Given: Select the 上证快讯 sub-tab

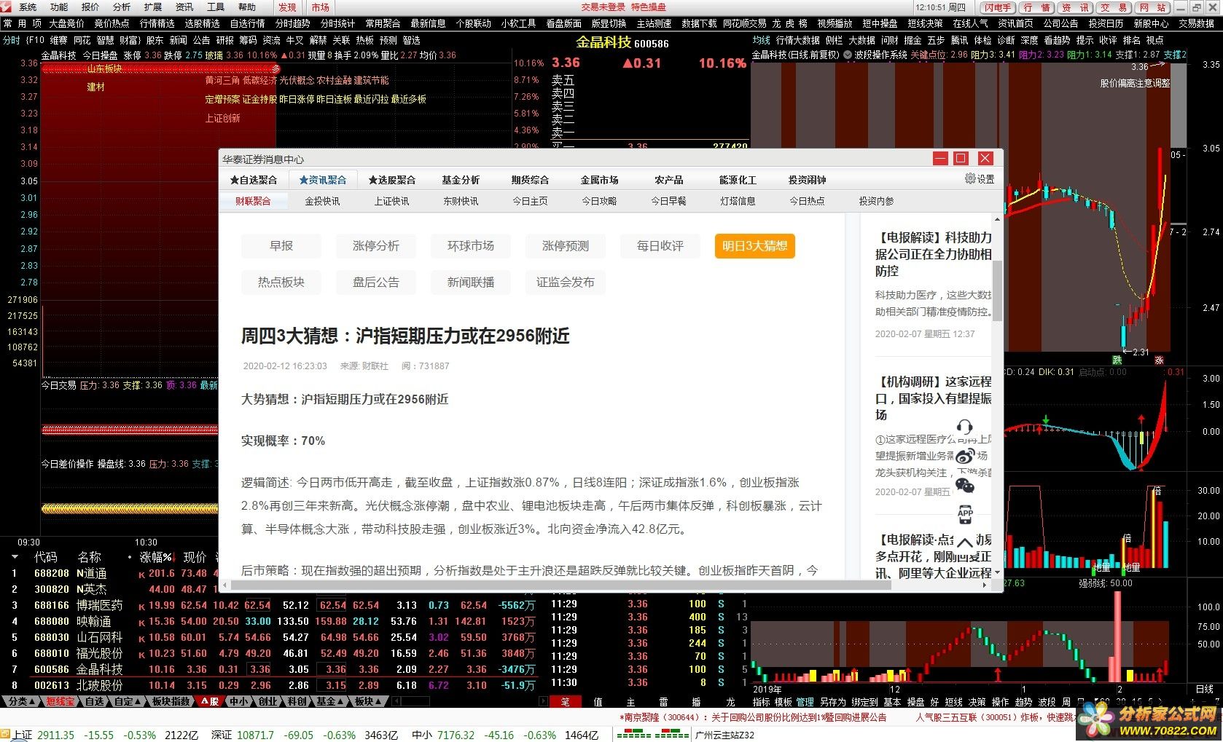Looking at the screenshot, I should tap(391, 201).
